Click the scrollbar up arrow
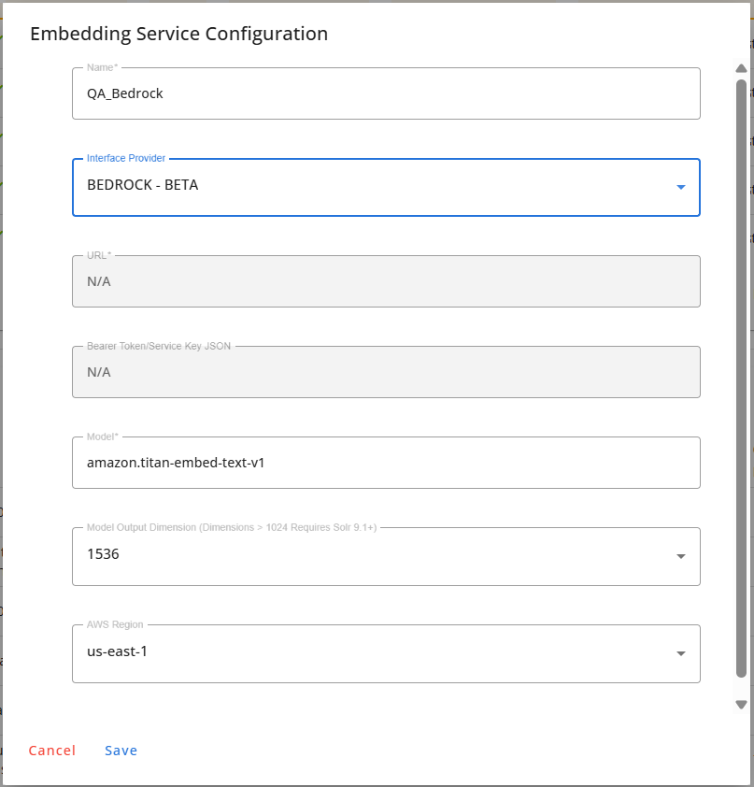Screen dimensions: 754x787 coord(741,68)
